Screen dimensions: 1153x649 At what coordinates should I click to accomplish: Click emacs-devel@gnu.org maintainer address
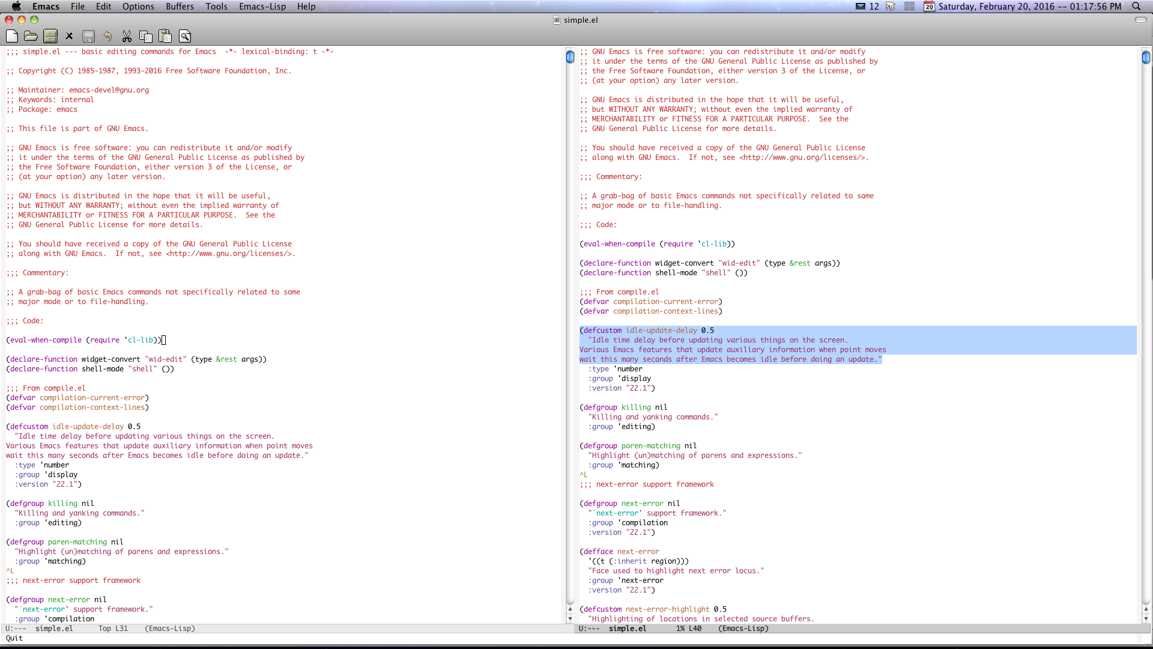click(x=109, y=90)
